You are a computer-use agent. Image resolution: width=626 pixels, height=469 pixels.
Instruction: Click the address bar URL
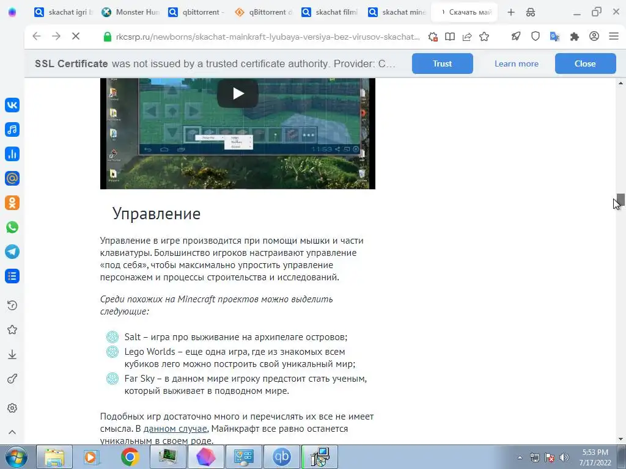(x=268, y=37)
